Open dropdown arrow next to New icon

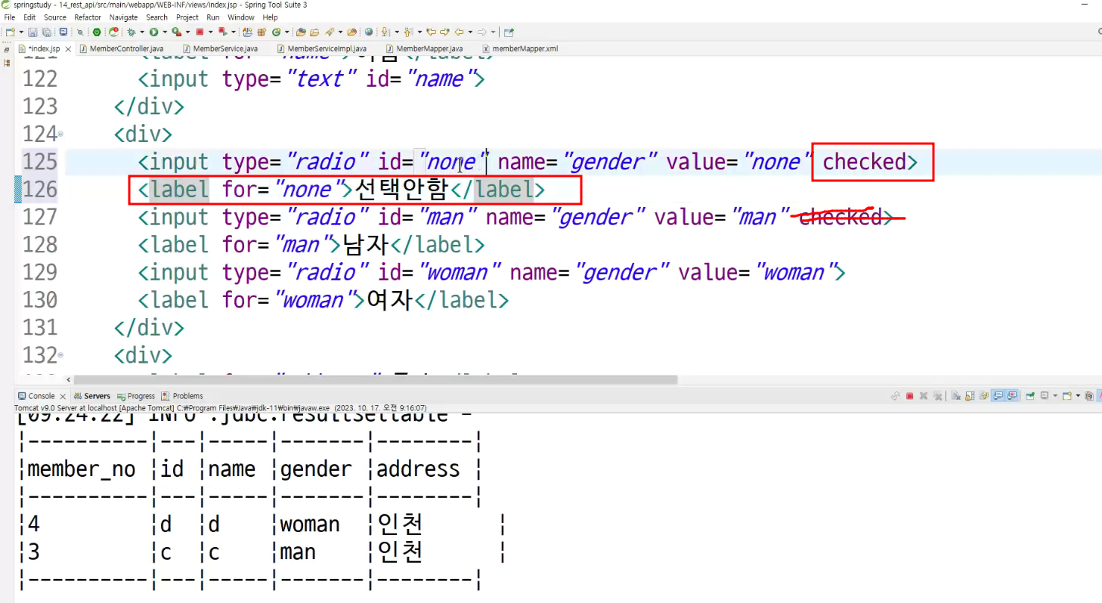click(21, 32)
